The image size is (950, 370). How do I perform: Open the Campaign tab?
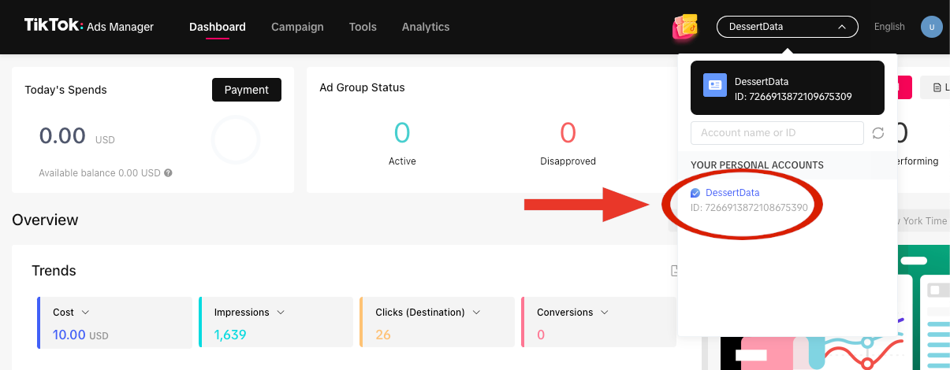[297, 27]
